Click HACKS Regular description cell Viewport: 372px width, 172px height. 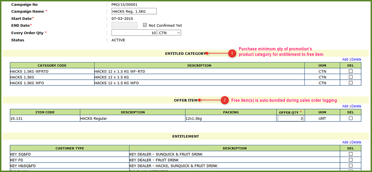click(x=133, y=118)
